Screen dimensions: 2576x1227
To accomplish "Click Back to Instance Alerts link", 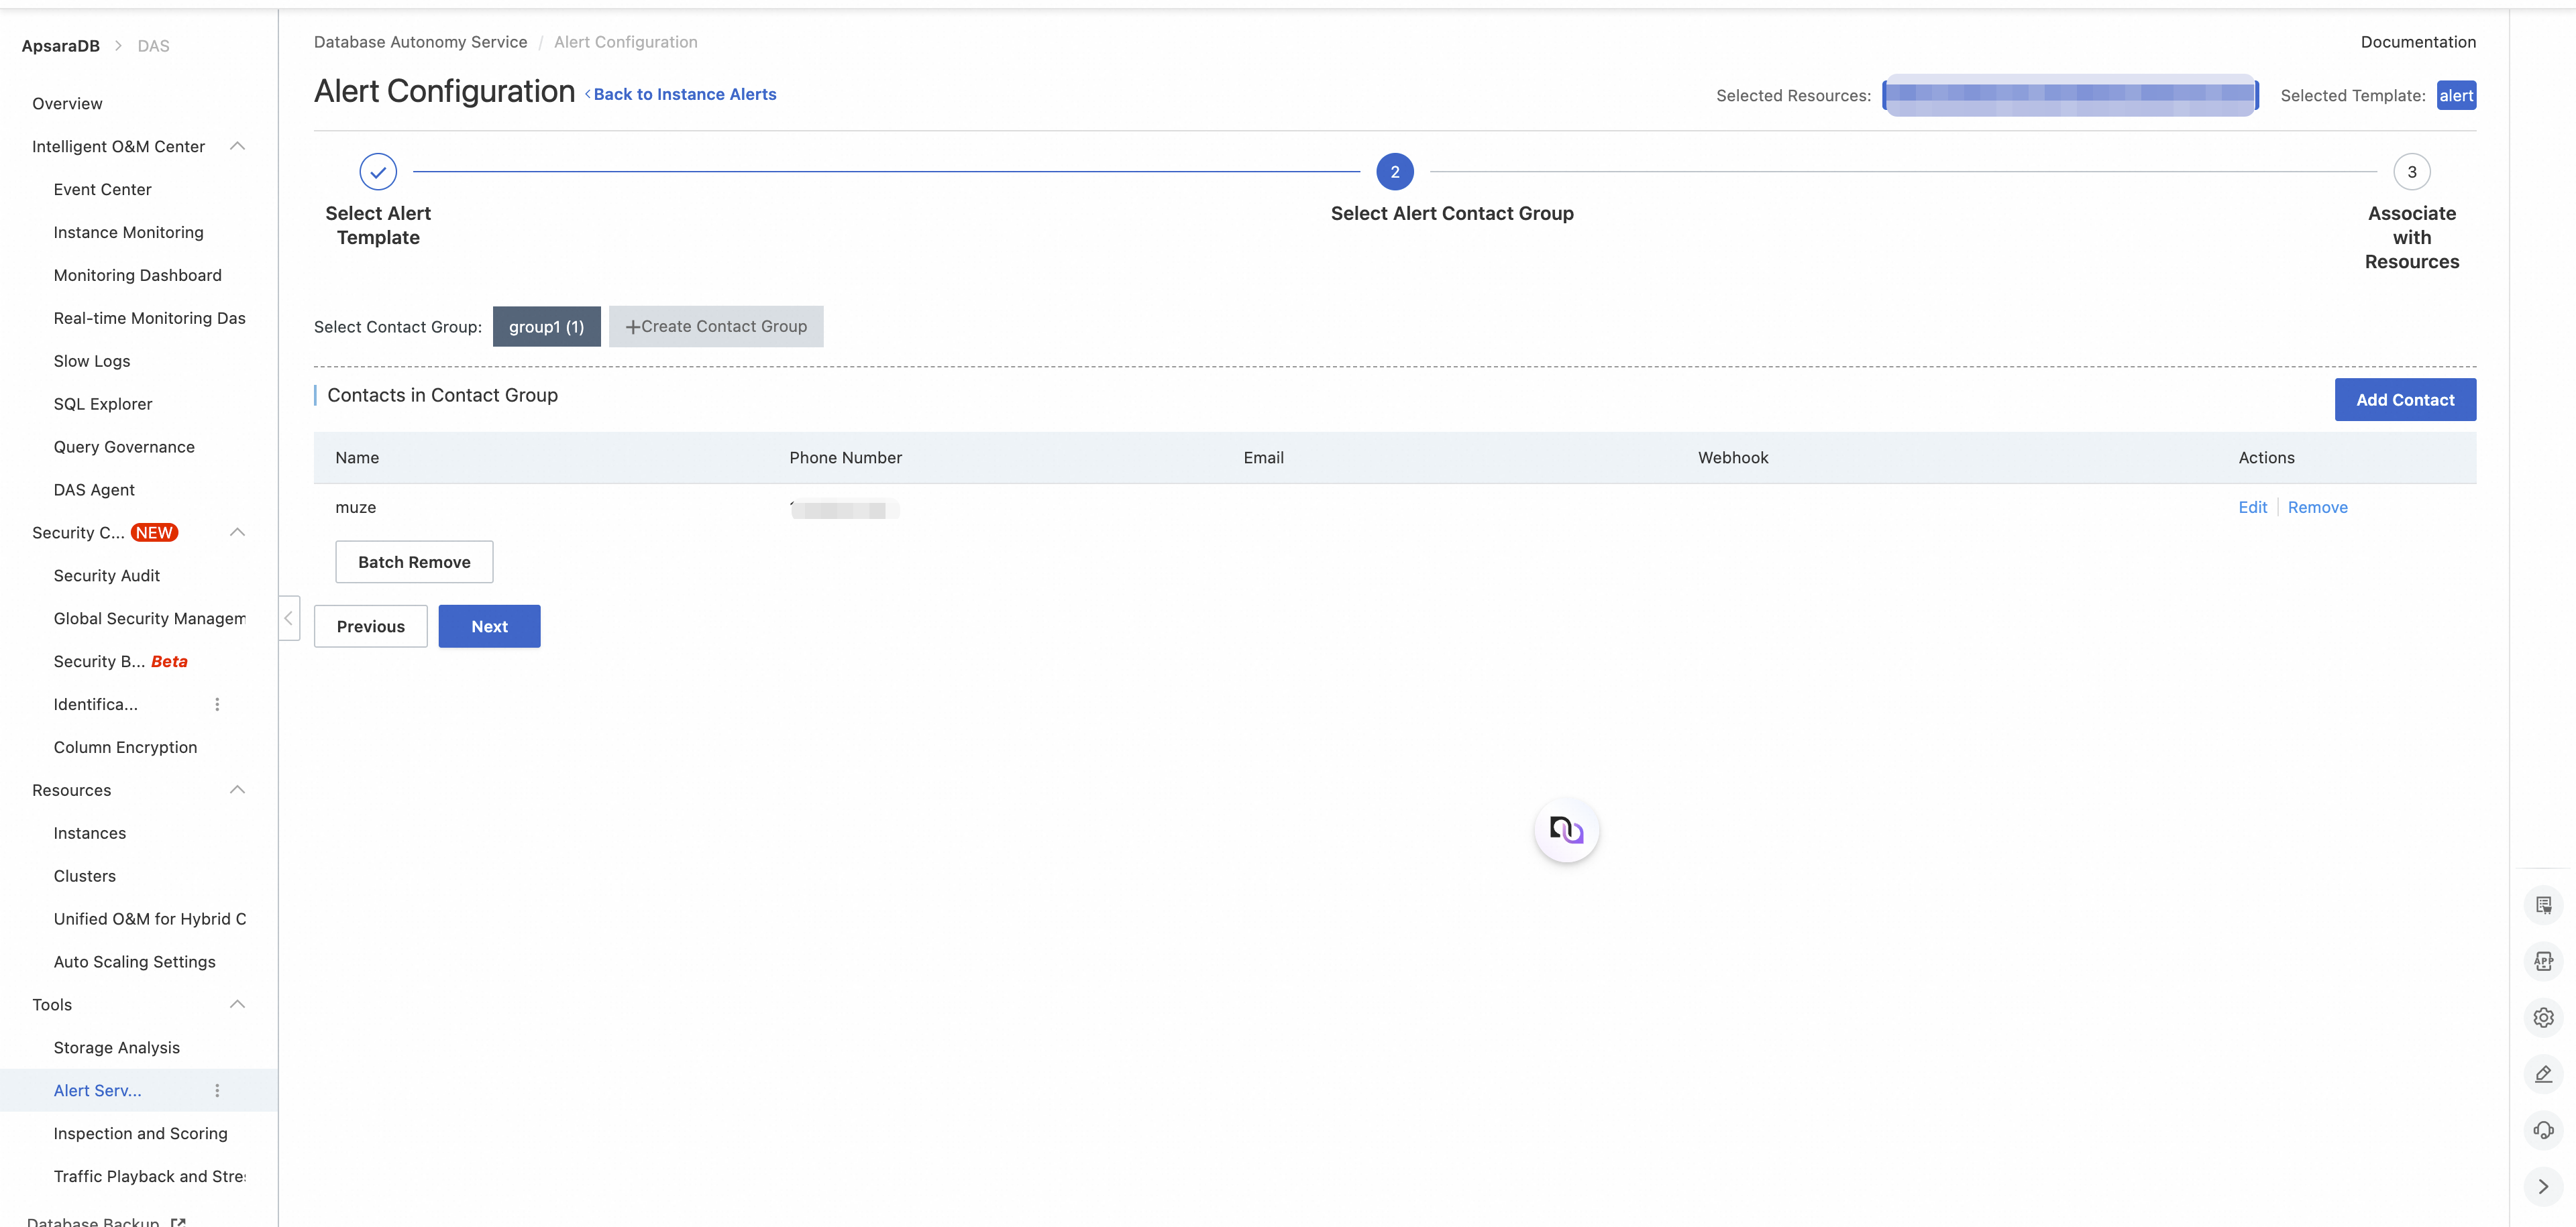I will tap(680, 94).
